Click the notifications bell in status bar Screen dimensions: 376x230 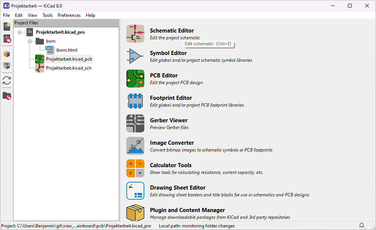click(x=362, y=226)
